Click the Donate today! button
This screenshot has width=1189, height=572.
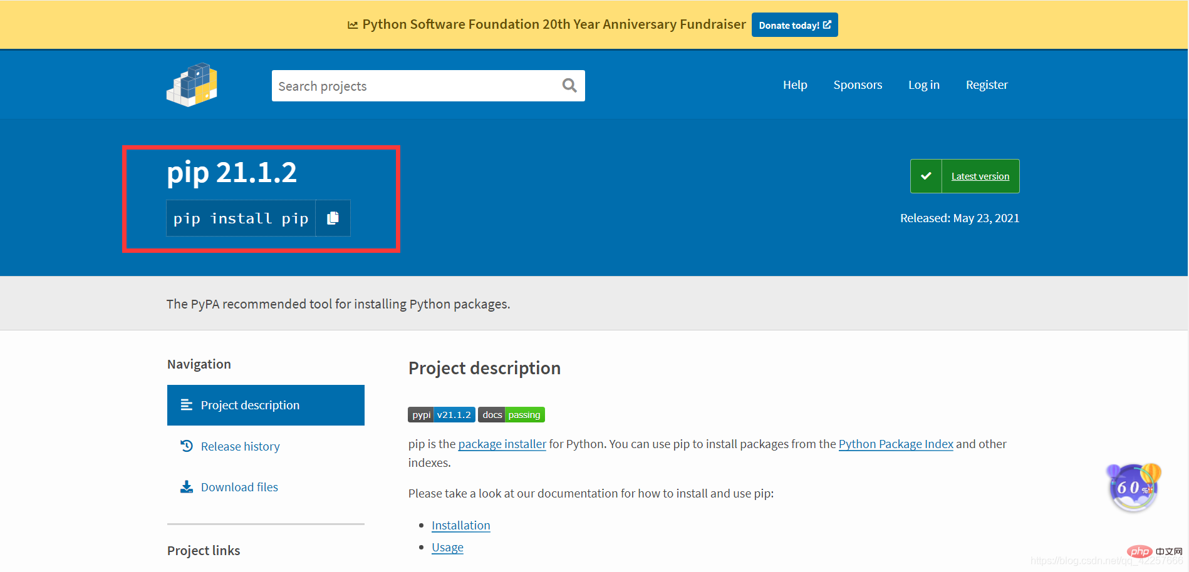point(794,25)
